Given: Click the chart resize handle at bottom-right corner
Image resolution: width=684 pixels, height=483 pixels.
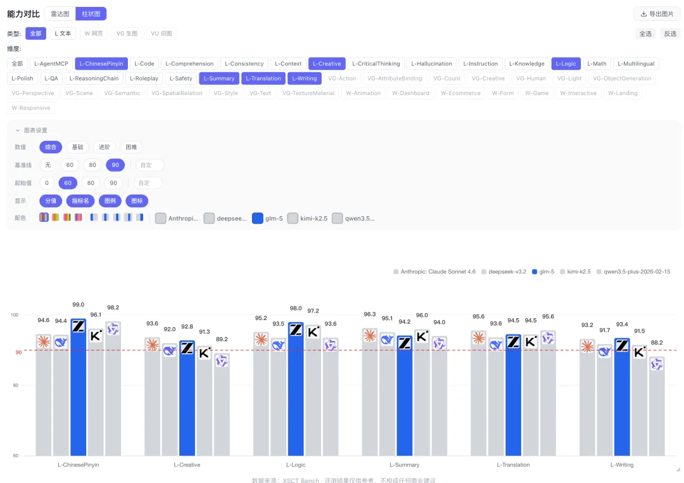Looking at the screenshot, I should [678, 469].
